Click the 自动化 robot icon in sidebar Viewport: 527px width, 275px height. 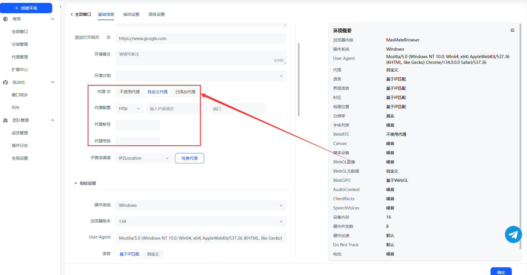tap(5, 82)
